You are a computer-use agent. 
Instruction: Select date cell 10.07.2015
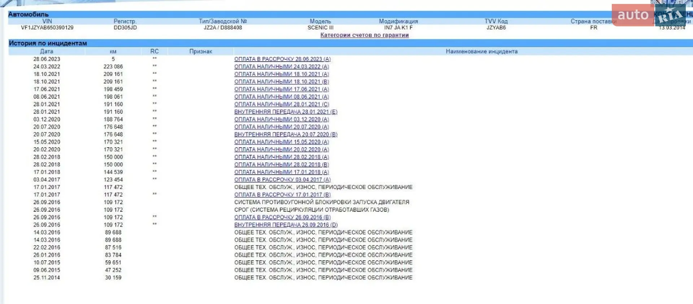[x=47, y=263]
